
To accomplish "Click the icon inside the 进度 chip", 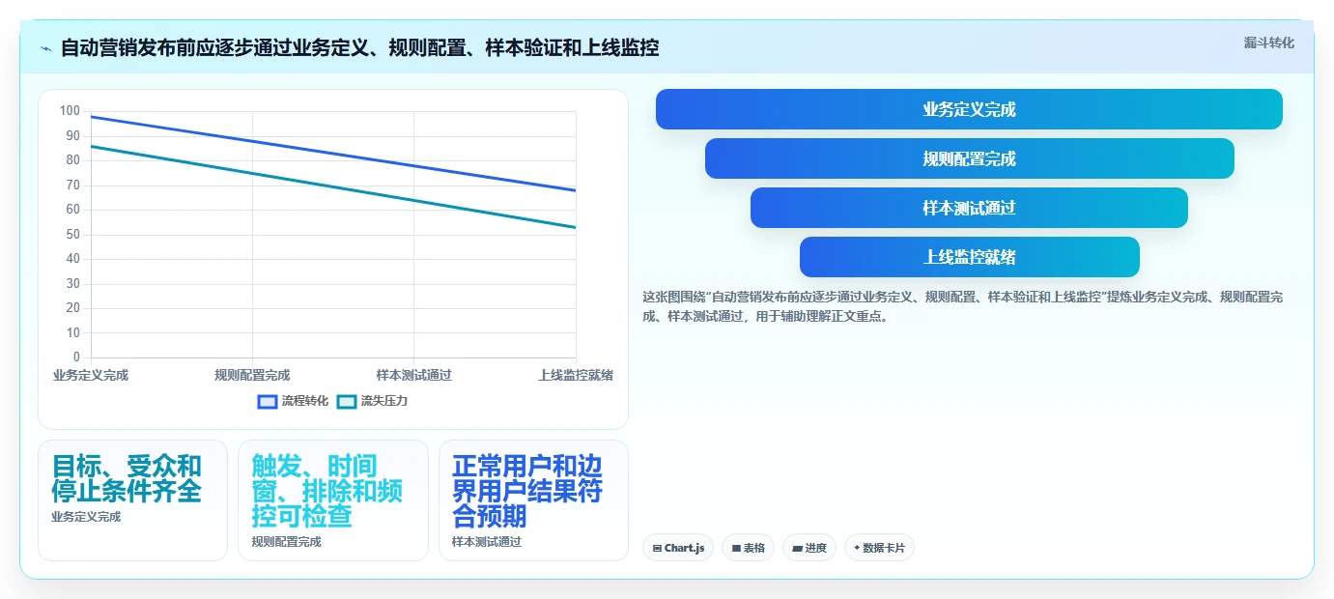I will pos(797,548).
